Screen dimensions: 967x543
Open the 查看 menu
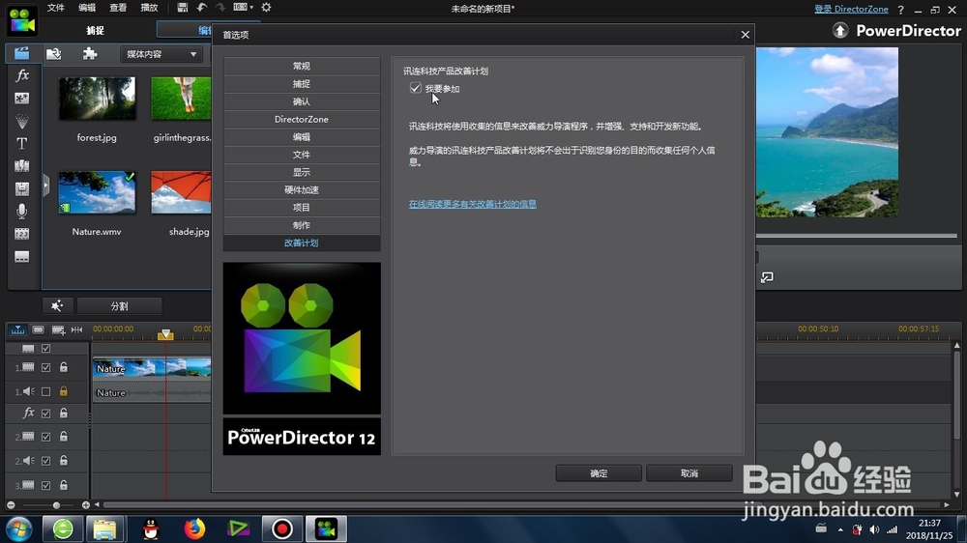tap(118, 8)
